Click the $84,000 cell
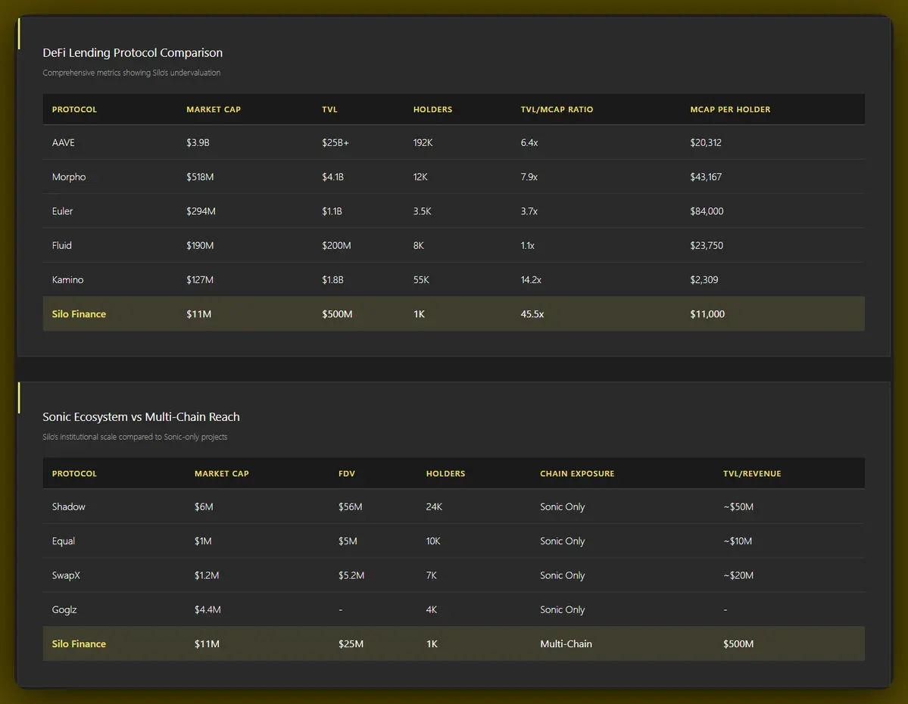This screenshot has width=908, height=704. click(x=707, y=211)
